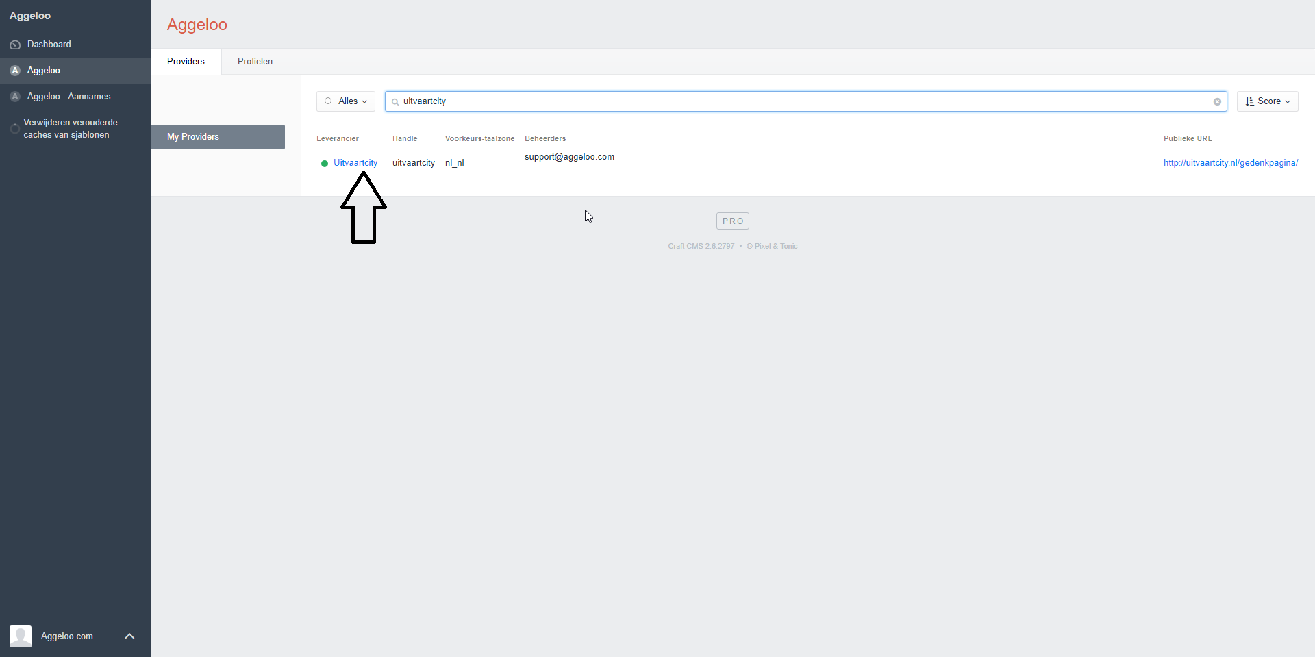Switch to the Profielen tab

pos(255,62)
